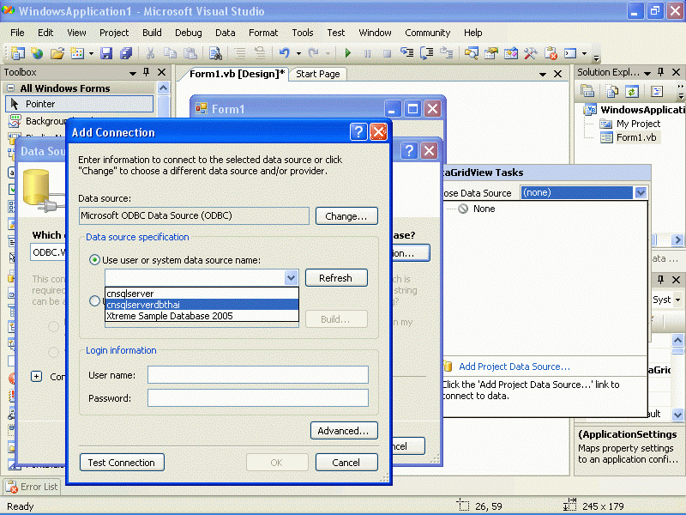The height and width of the screenshot is (515, 686).
Task: Click the Save All toolbar icon
Action: (x=126, y=53)
